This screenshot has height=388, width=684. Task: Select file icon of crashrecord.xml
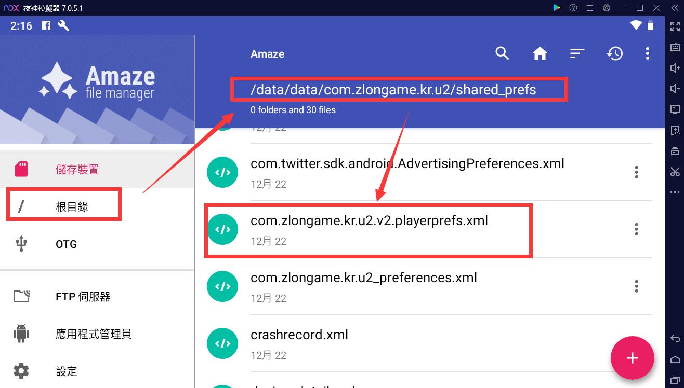[x=222, y=343]
